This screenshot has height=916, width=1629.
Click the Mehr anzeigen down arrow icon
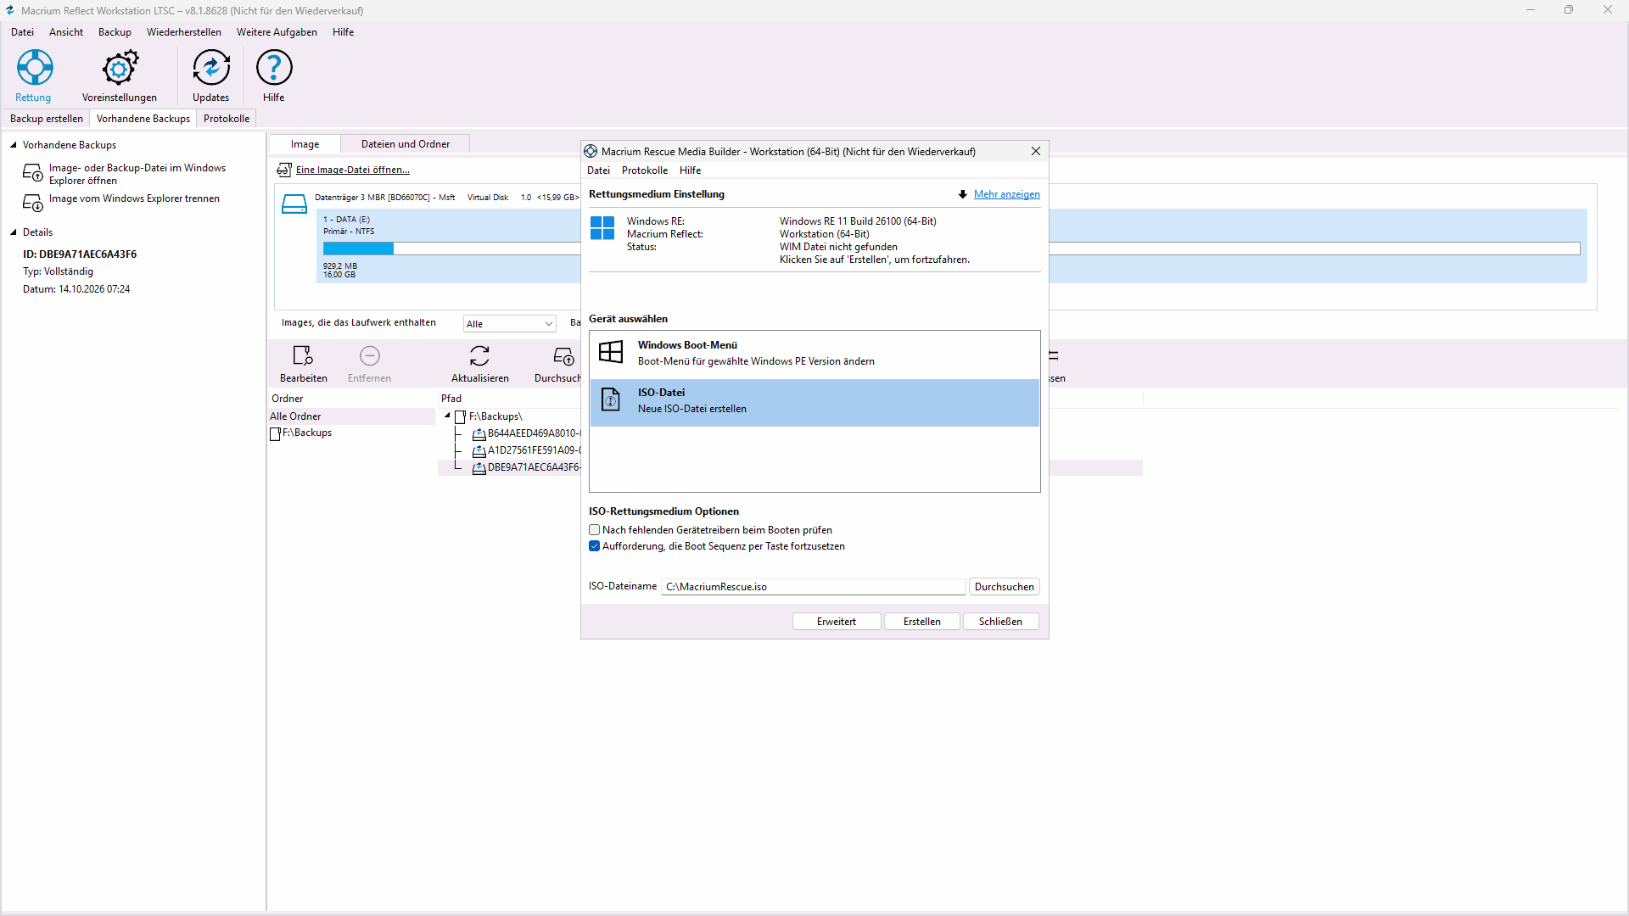(x=963, y=194)
